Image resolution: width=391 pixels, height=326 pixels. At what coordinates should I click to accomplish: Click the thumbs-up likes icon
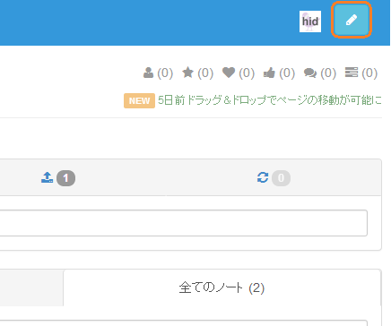(x=269, y=73)
